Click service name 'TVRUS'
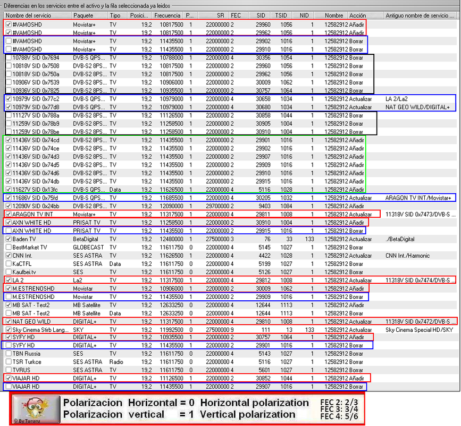 (21, 370)
